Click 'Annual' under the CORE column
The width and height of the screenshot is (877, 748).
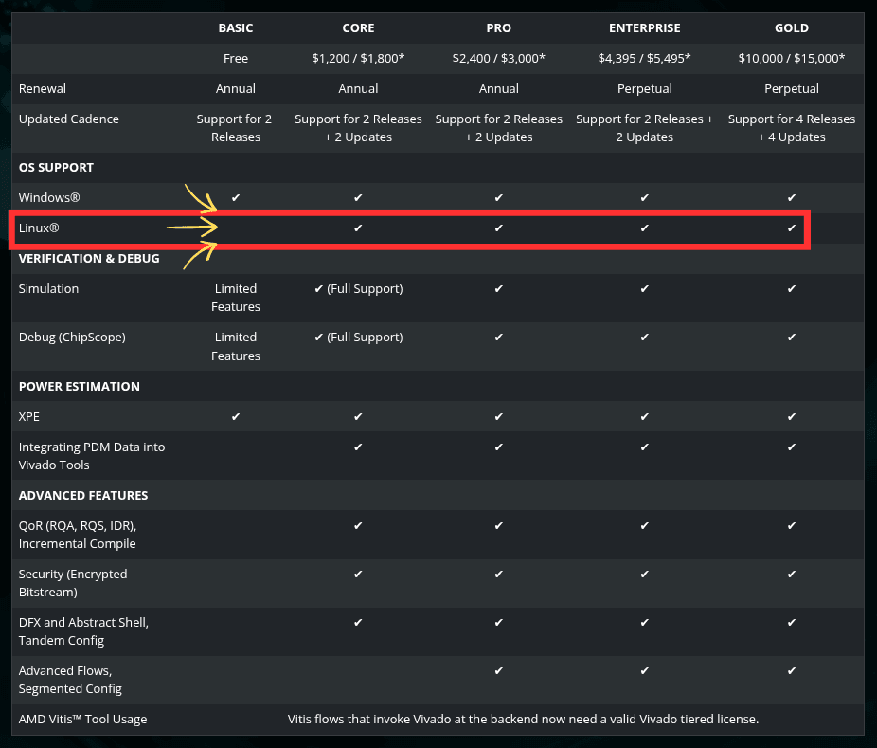pos(358,88)
